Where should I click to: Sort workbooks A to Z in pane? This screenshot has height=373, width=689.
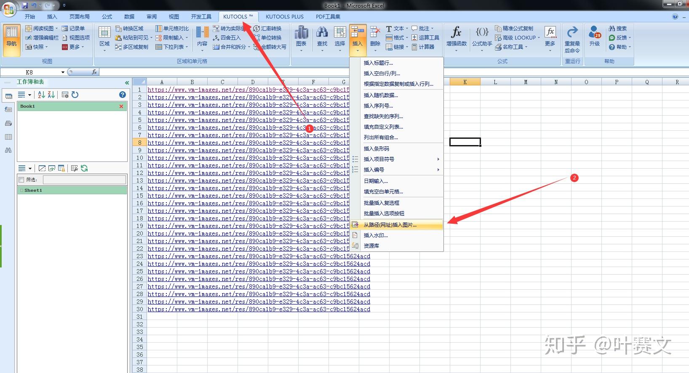coord(41,95)
